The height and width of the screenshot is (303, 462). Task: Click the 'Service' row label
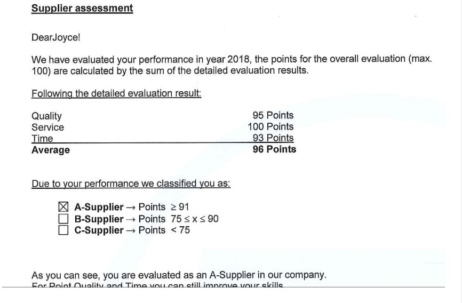47,127
